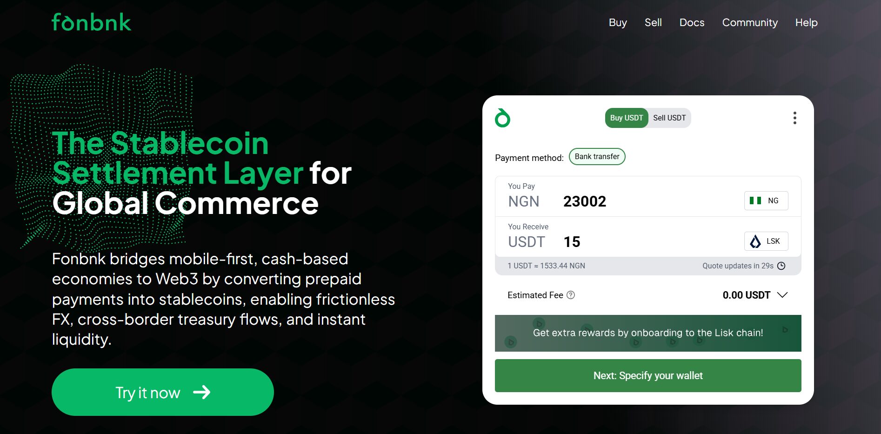Open the Docs menu item
Viewport: 881px width, 434px height.
tap(692, 22)
